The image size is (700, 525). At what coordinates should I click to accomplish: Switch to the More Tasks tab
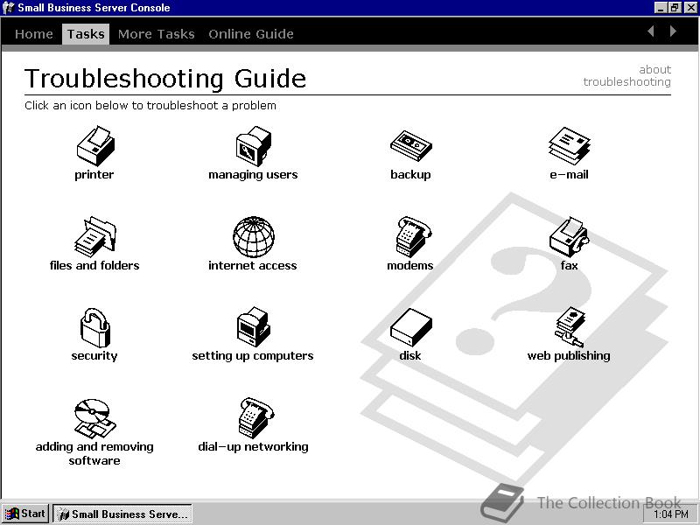click(157, 34)
